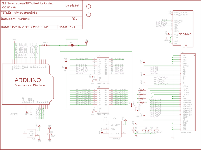Select the CARD_CS output label at IC3 B1

(120, 59)
